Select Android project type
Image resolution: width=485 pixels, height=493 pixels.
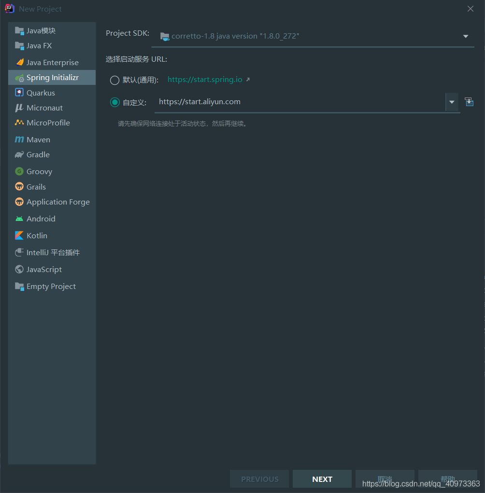[x=52, y=219]
